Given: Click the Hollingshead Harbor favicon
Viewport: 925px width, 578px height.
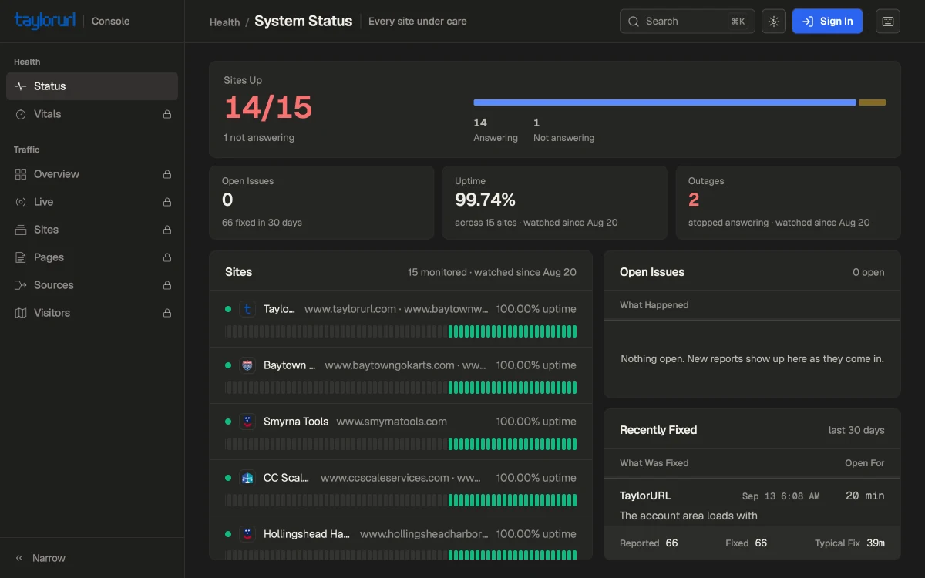Looking at the screenshot, I should point(247,534).
